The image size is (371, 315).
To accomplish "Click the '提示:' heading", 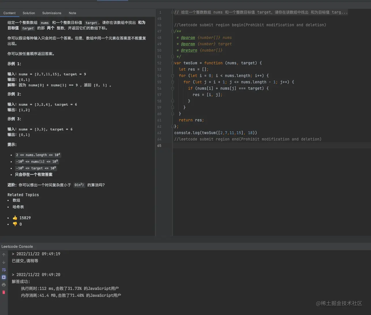I will tap(12, 145).
